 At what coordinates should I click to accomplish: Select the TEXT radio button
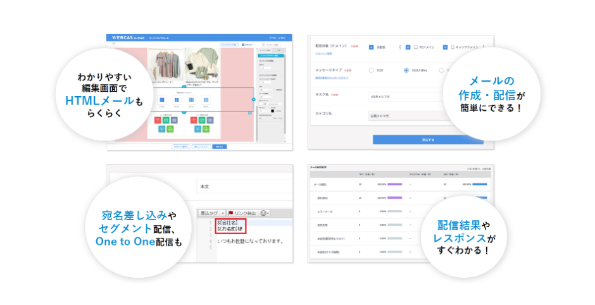pyautogui.click(x=371, y=70)
